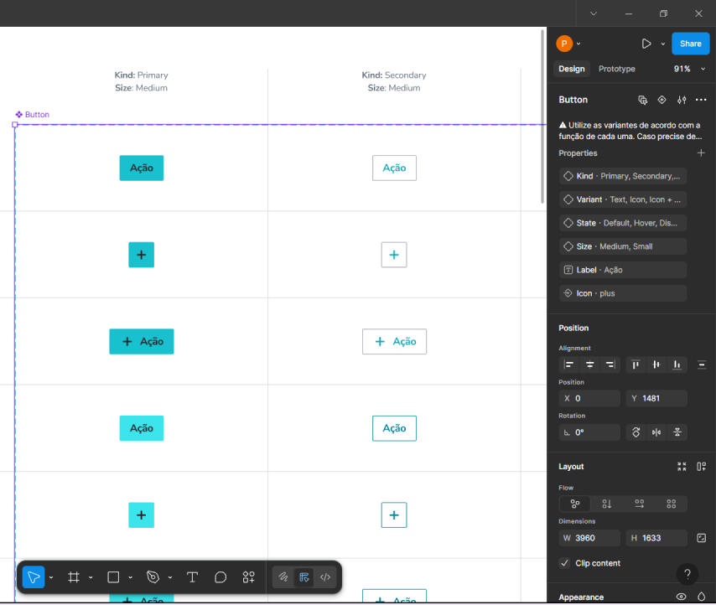Click the flip horizontal icon
The height and width of the screenshot is (605, 716).
pyautogui.click(x=656, y=432)
